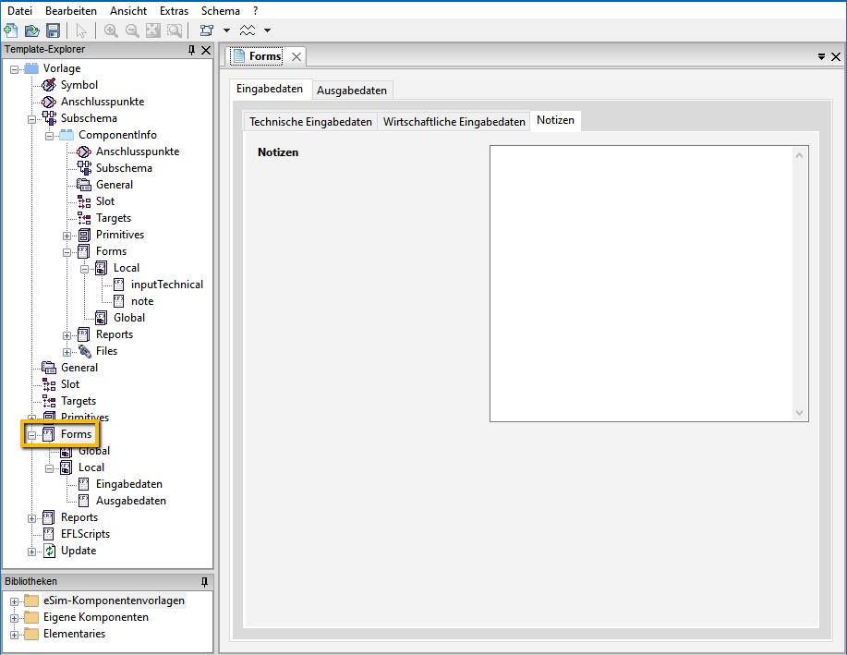The height and width of the screenshot is (655, 847).
Task: Expand the eSim-Komponentenvorlagen library
Action: click(x=14, y=601)
